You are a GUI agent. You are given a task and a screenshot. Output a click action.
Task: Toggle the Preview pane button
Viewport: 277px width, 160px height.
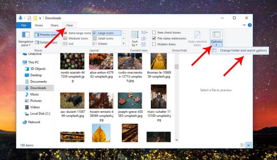(47, 35)
